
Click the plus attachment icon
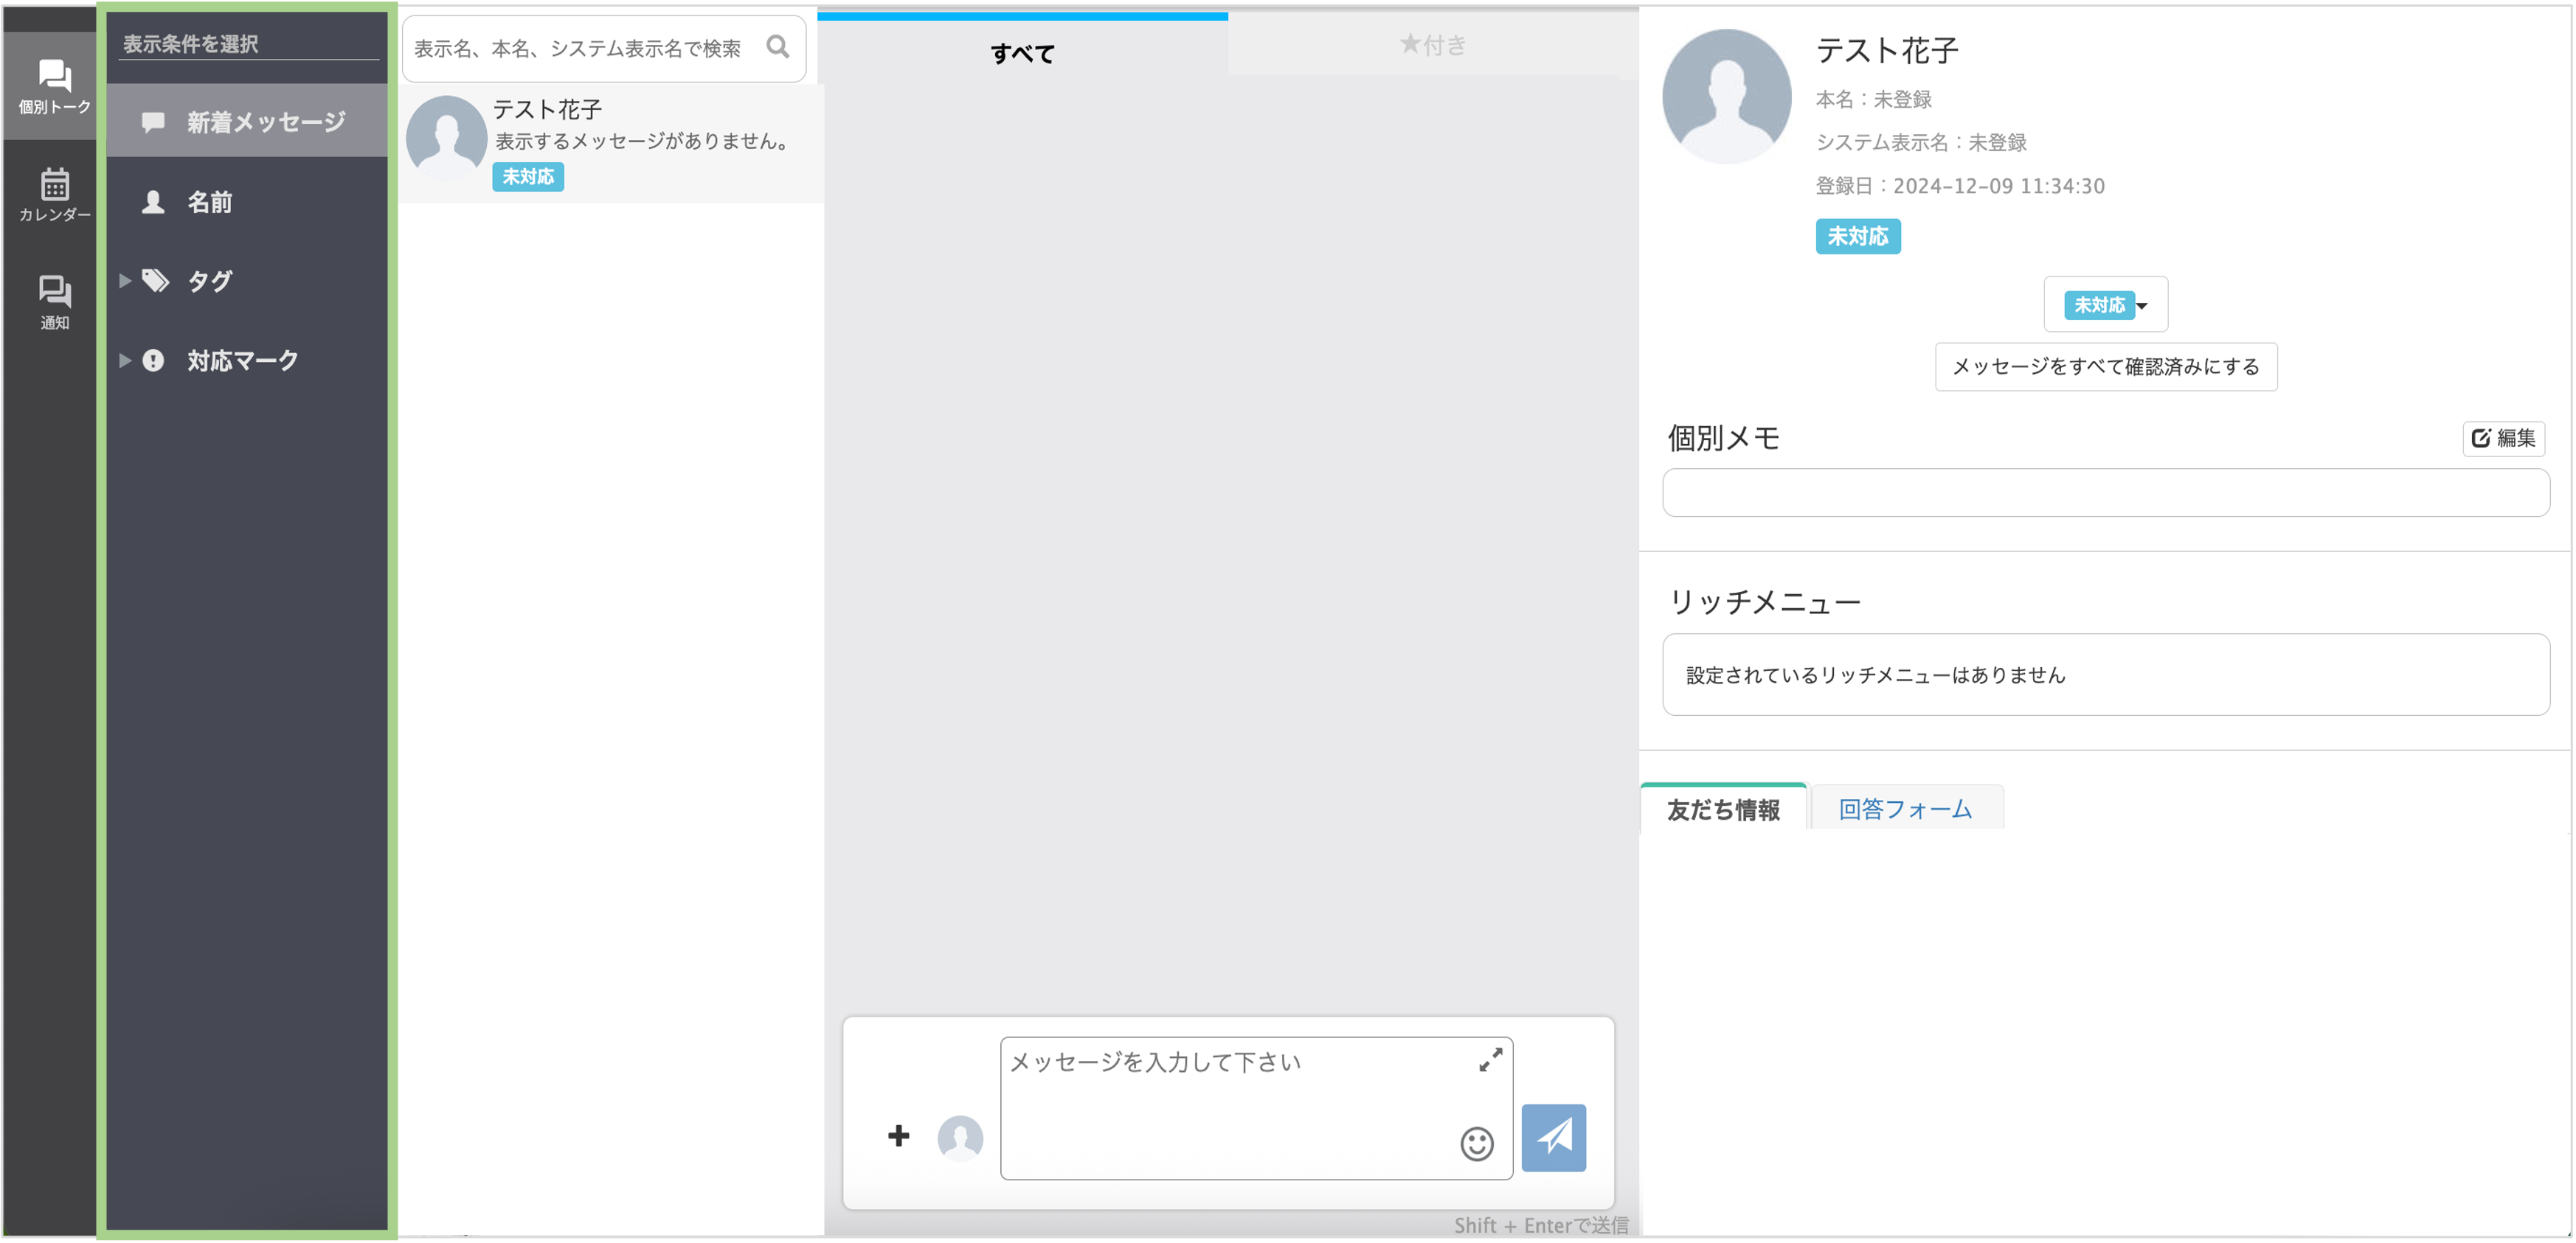[898, 1136]
